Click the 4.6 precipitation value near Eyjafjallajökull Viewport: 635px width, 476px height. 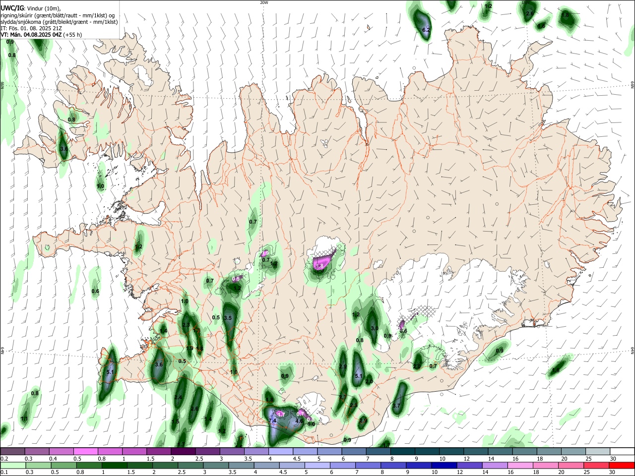299,421
